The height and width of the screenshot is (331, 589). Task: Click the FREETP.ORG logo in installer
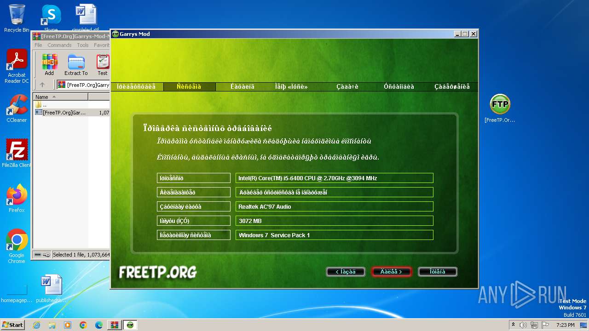point(158,272)
